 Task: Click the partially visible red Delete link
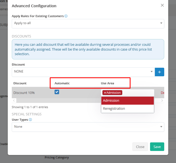[162, 93]
